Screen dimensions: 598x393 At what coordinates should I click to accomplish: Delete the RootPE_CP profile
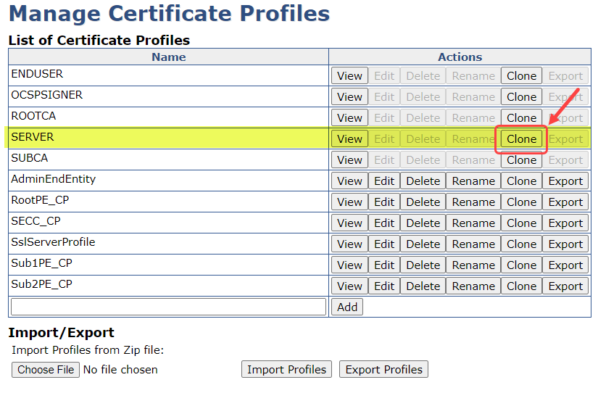click(423, 202)
